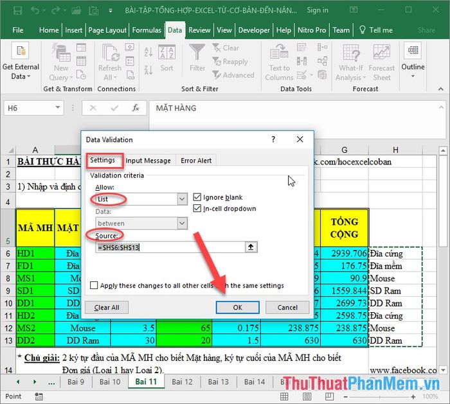Open the Formulas ribbon tab

click(x=147, y=30)
